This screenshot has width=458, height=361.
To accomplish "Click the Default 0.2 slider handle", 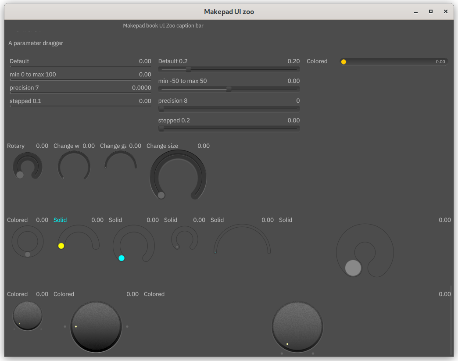I will click(x=188, y=69).
